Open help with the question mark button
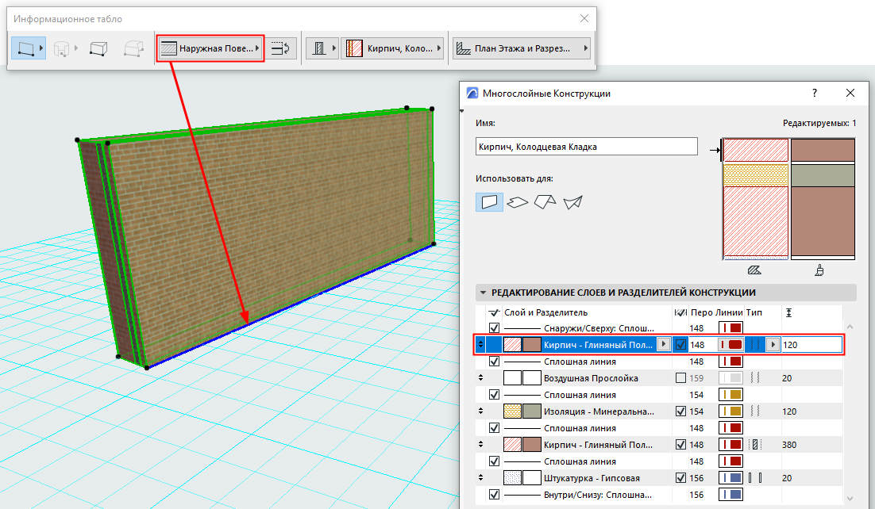The image size is (875, 509). (815, 93)
